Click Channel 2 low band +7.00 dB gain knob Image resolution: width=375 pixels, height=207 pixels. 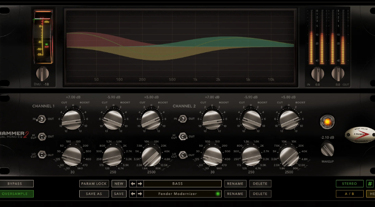(x=212, y=120)
